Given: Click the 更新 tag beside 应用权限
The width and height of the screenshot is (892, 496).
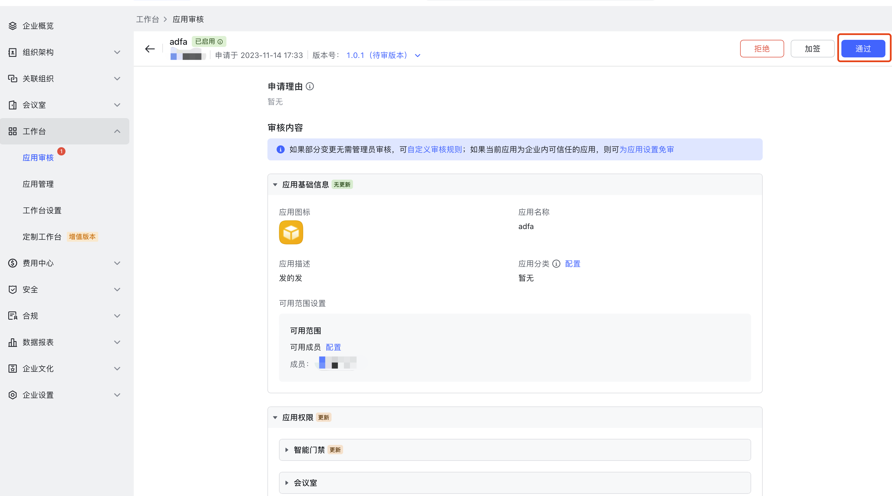Looking at the screenshot, I should click(323, 417).
